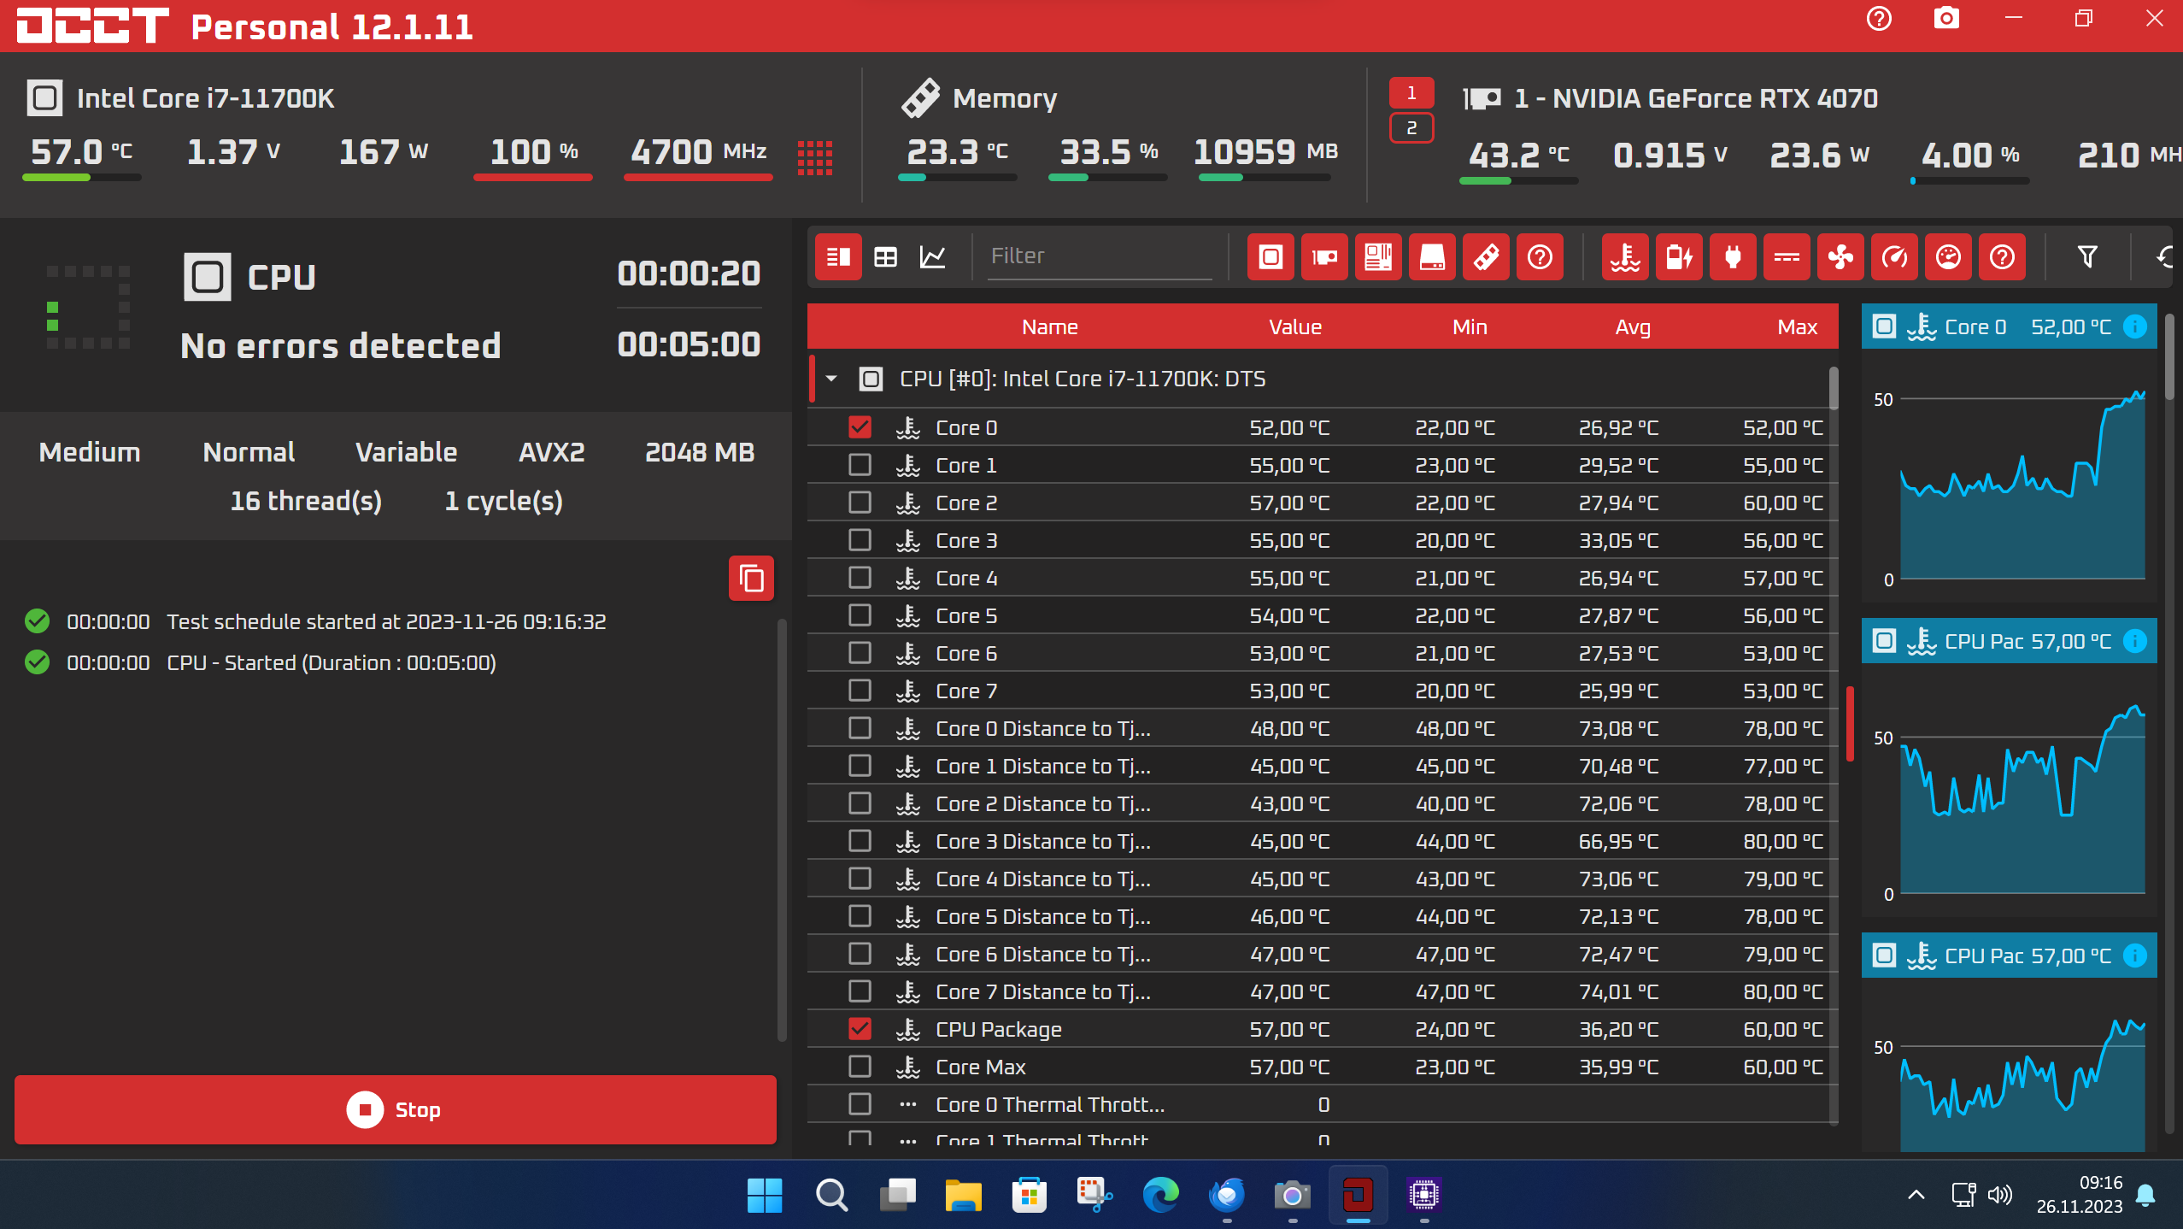Toggle the motherboard sensor filter icon
2183x1229 pixels.
pyautogui.click(x=1378, y=256)
